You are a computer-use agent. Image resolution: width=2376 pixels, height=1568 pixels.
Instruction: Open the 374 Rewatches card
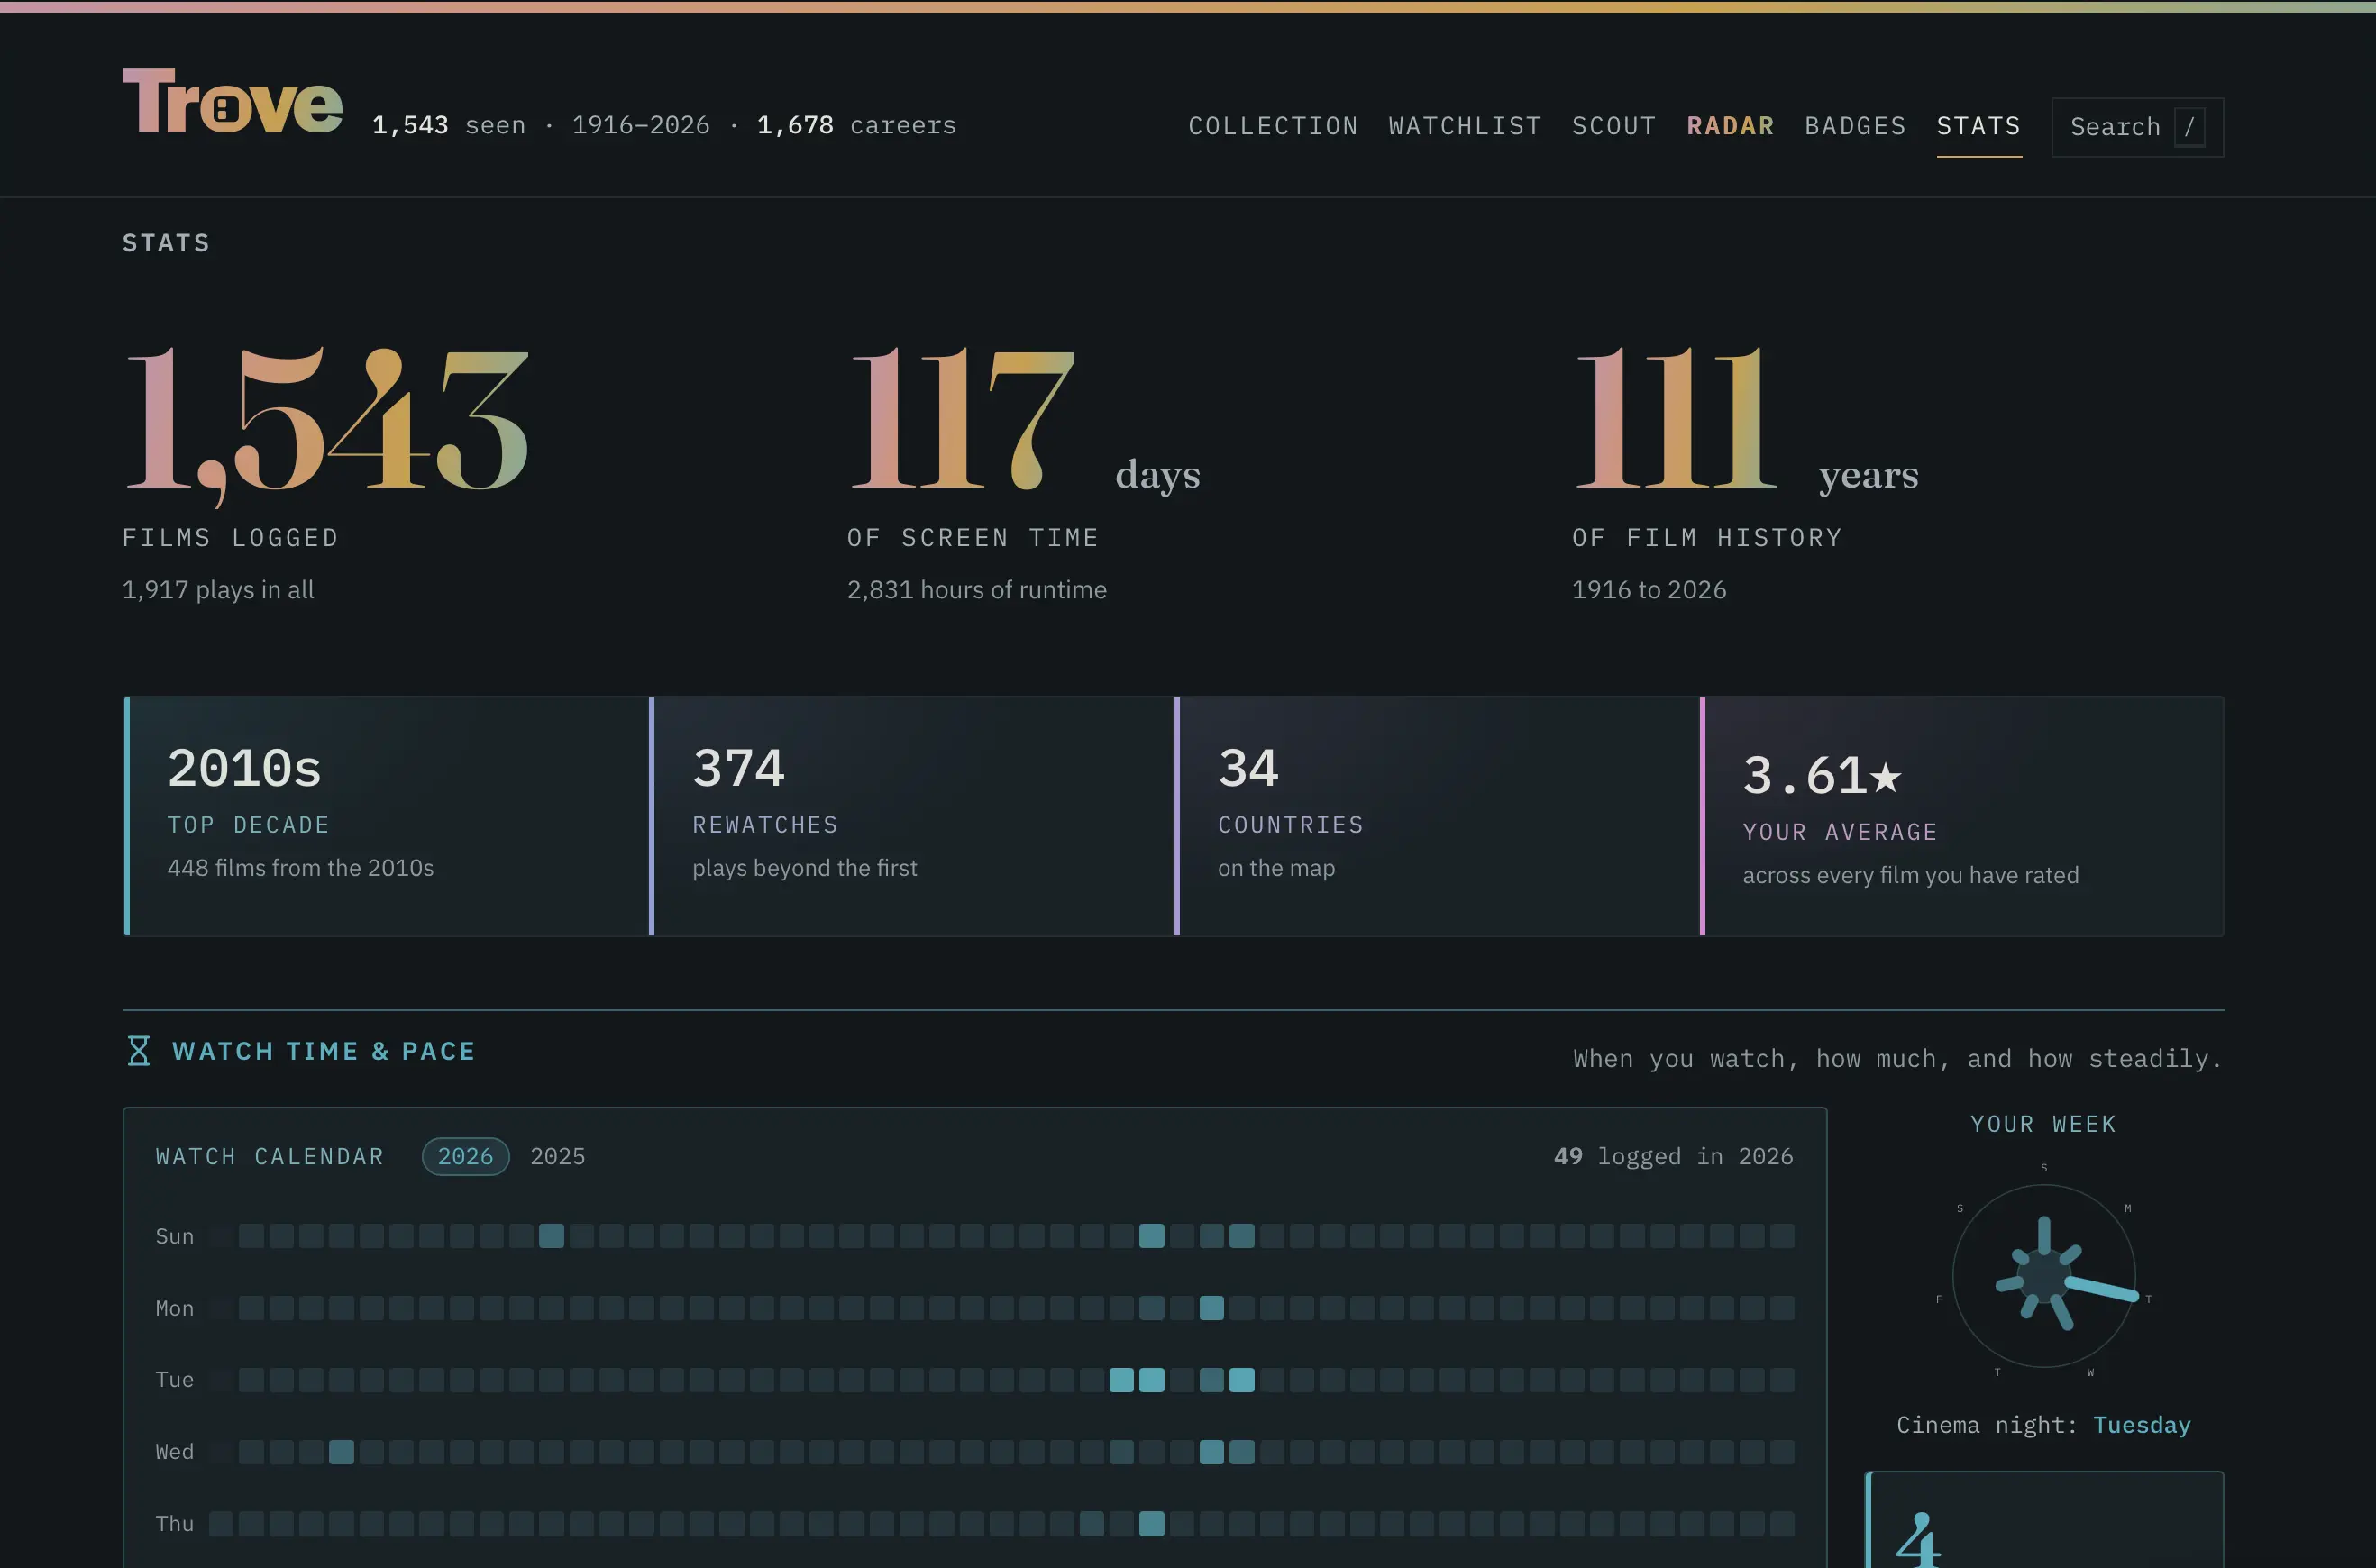[911, 816]
